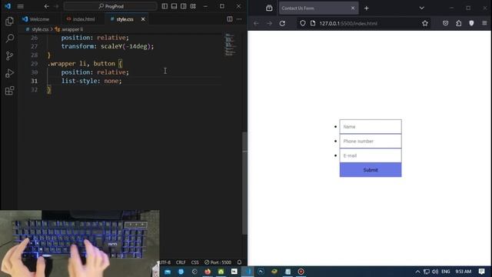Open the Search view in activity bar
Image resolution: width=492 pixels, height=277 pixels.
click(x=9, y=38)
